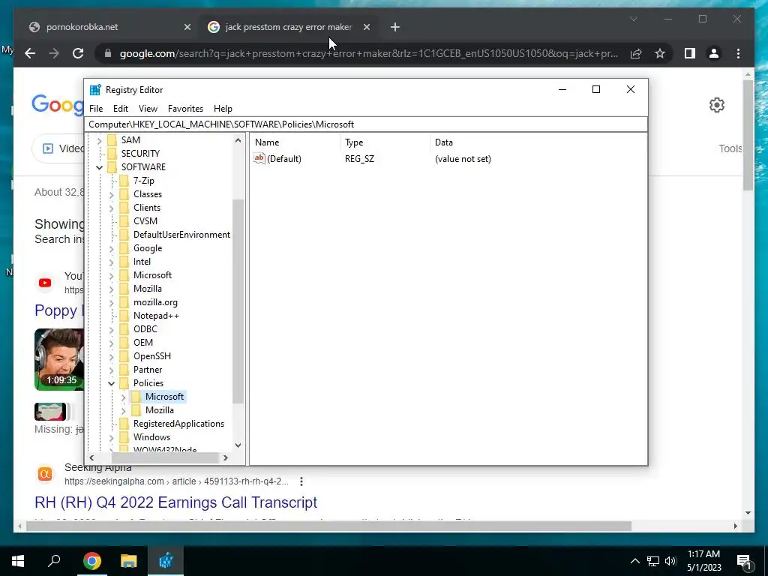Image resolution: width=768 pixels, height=576 pixels.
Task: Open the File menu in Registry Editor
Action: tap(96, 109)
